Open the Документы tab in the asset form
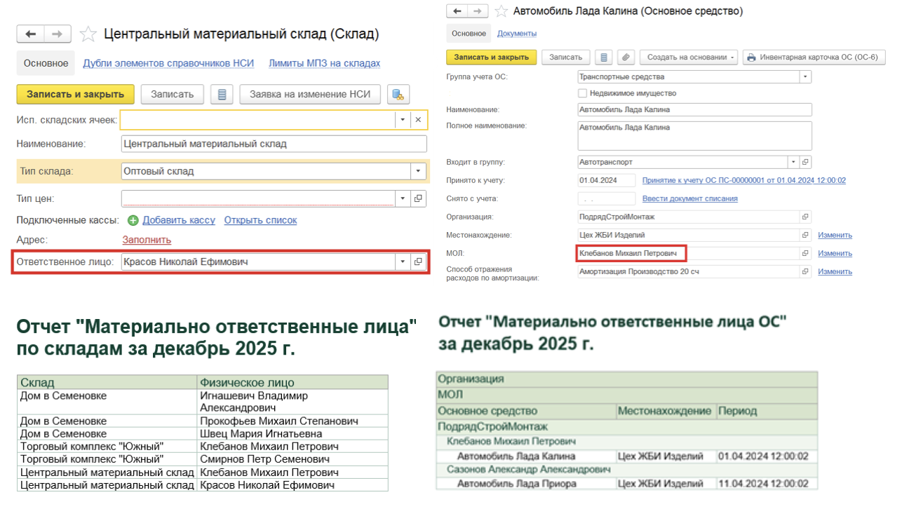The width and height of the screenshot is (902, 509). click(x=517, y=33)
